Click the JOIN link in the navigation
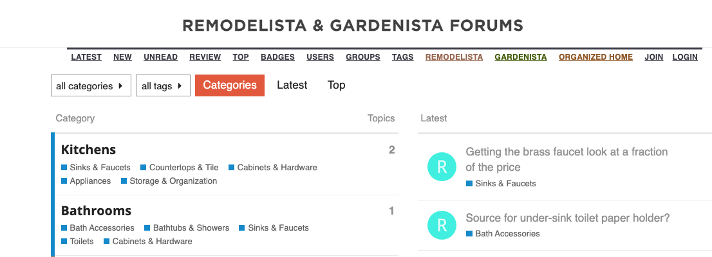This screenshot has height=257, width=712. coord(654,57)
